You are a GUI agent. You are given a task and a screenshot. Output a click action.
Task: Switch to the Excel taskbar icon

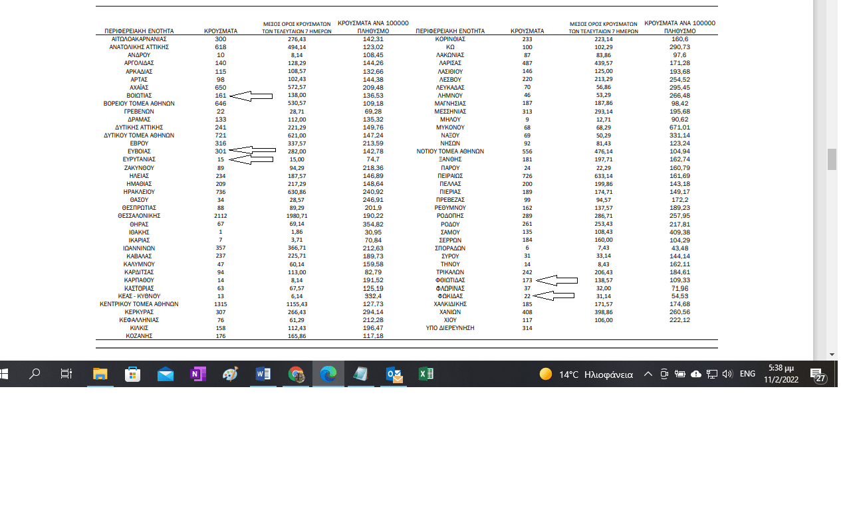426,375
